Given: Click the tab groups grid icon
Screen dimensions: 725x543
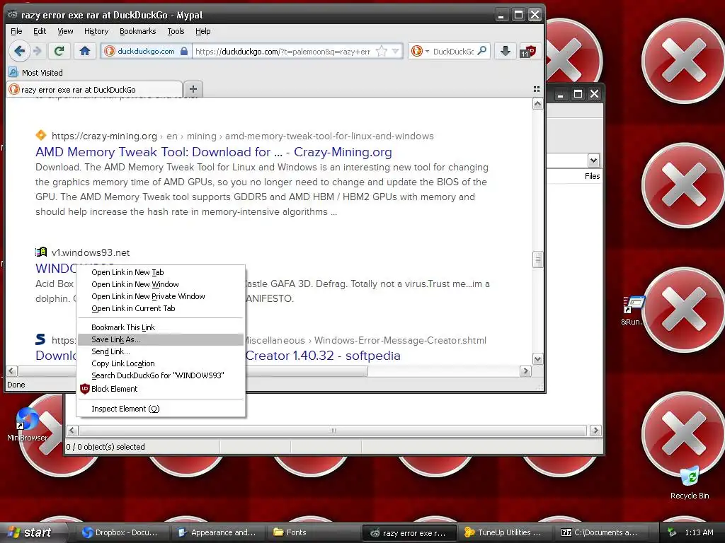Looking at the screenshot, I should 537,89.
